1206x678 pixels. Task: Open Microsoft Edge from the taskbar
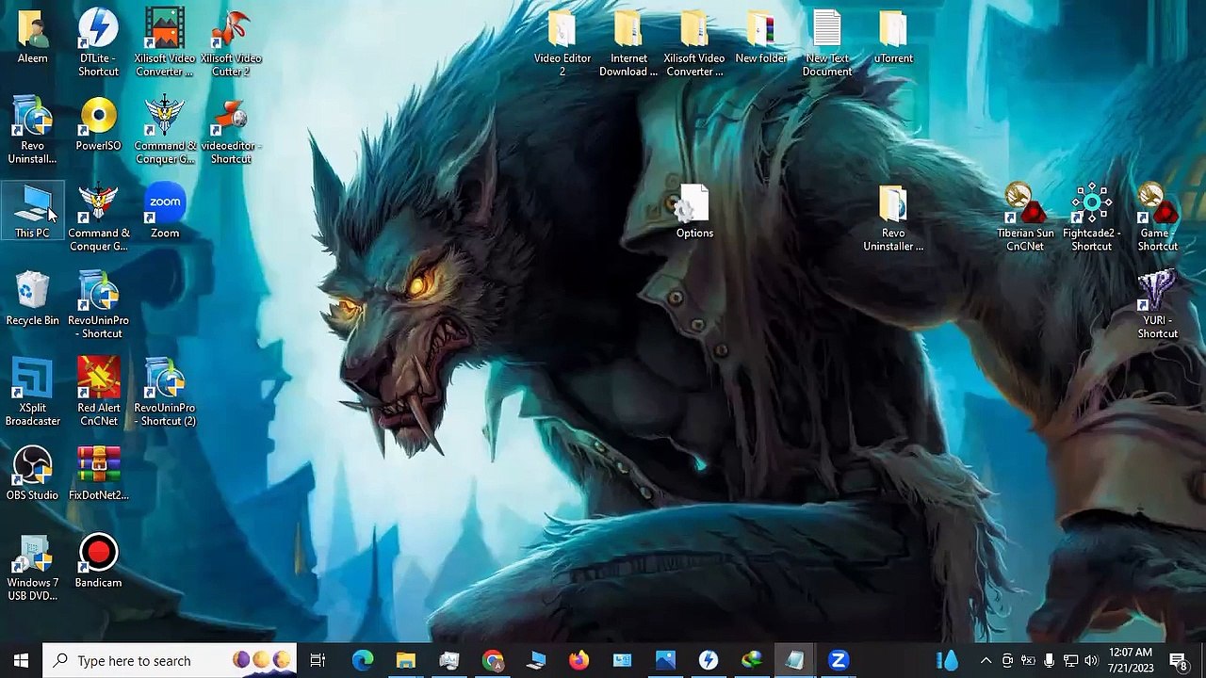tap(363, 661)
